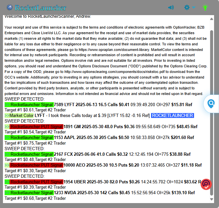Click '$48.45 Ref' on the GM row
This screenshot has height=208, width=219.
(x=187, y=127)
